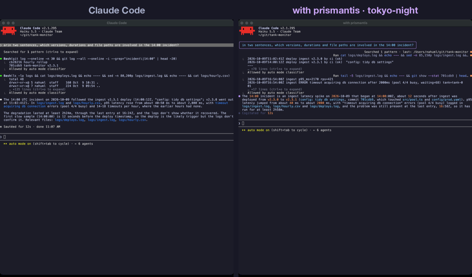Toggle 'auto mode on' in Claude Code window
This screenshot has height=277, width=472.
click(x=20, y=144)
